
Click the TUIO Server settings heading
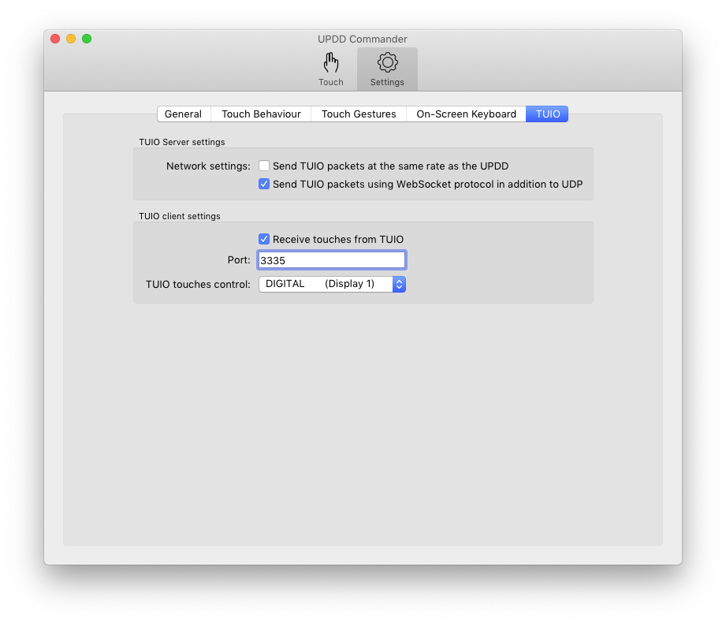pos(181,142)
